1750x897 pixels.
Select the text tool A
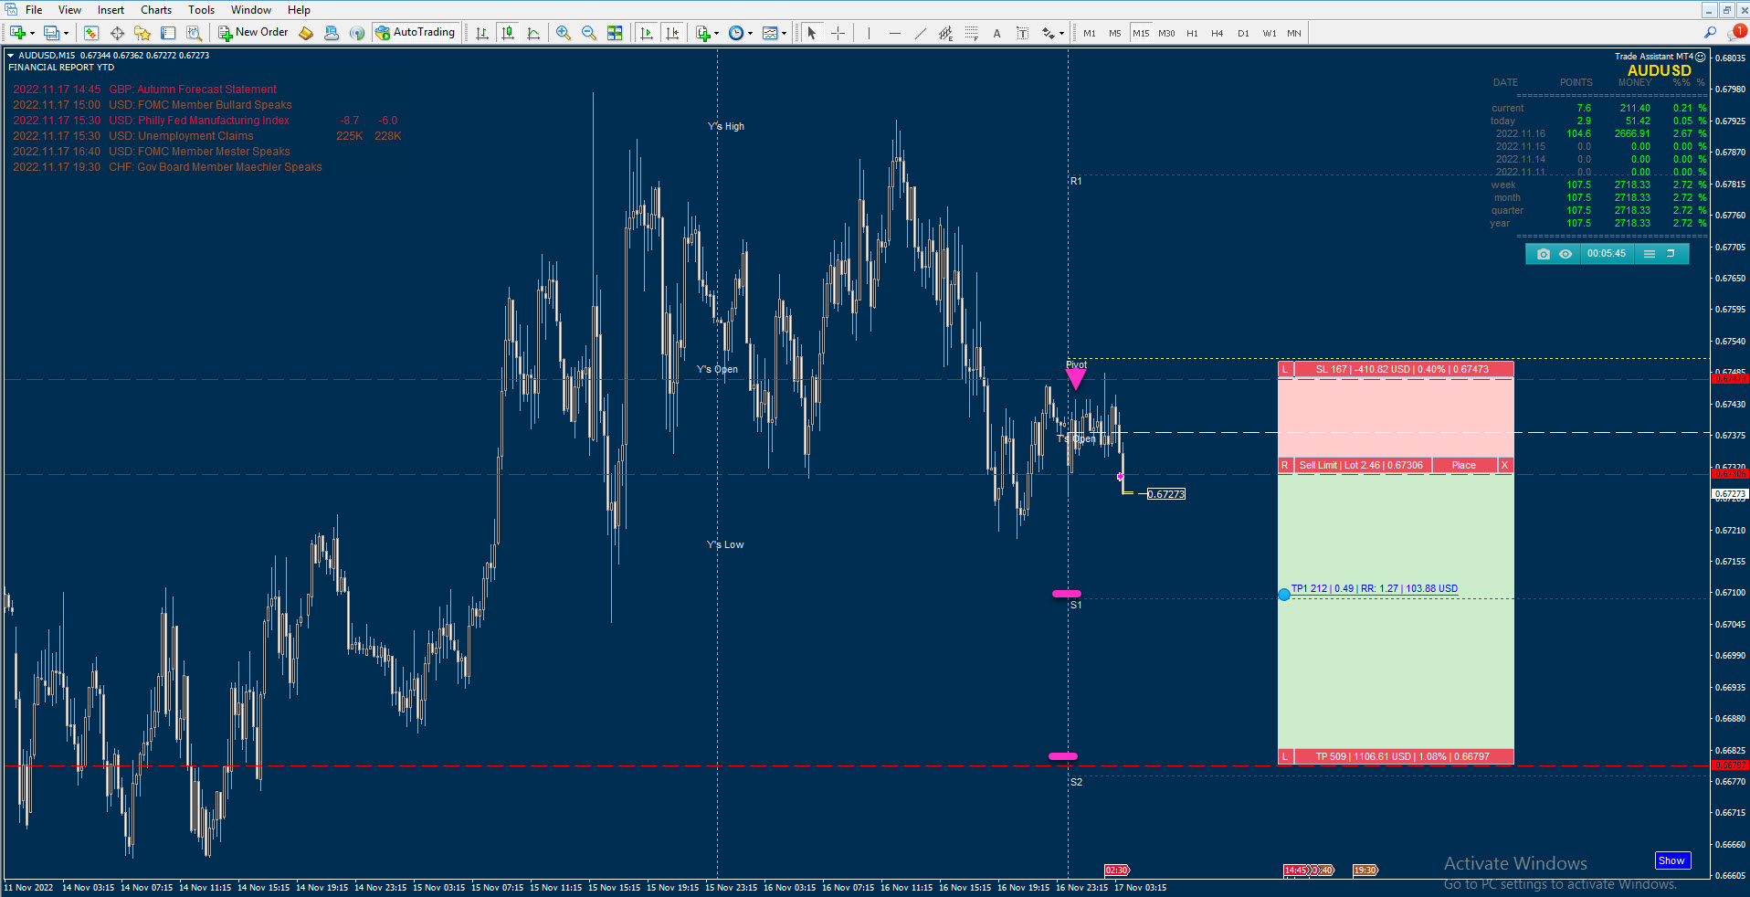tap(996, 33)
